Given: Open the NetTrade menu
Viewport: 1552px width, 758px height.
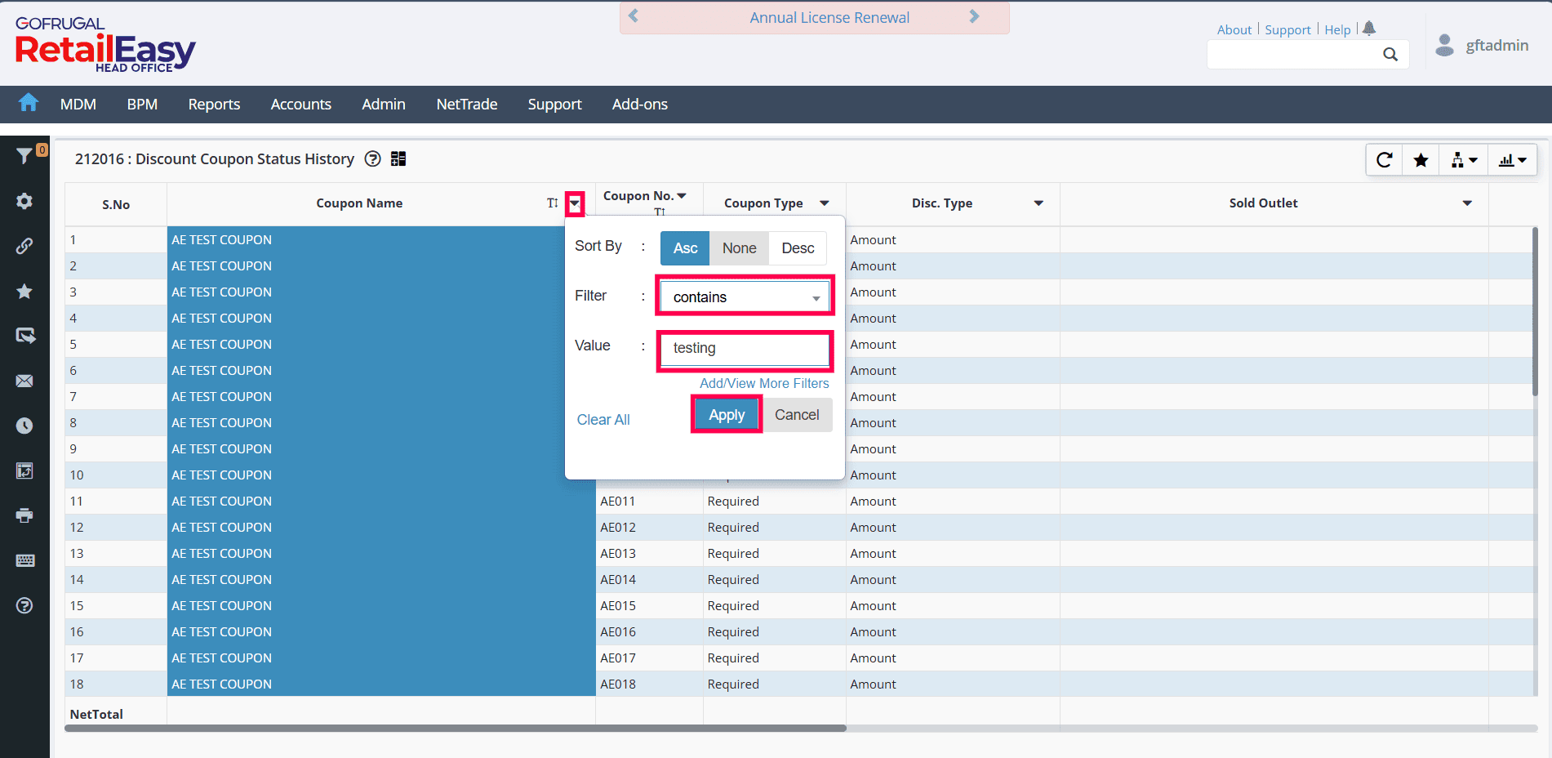Looking at the screenshot, I should (x=467, y=105).
